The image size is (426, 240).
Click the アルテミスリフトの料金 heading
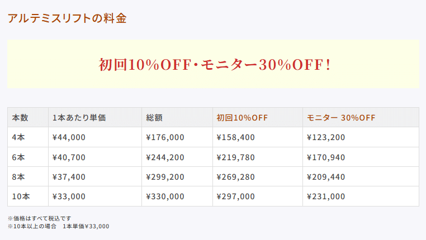point(67,18)
